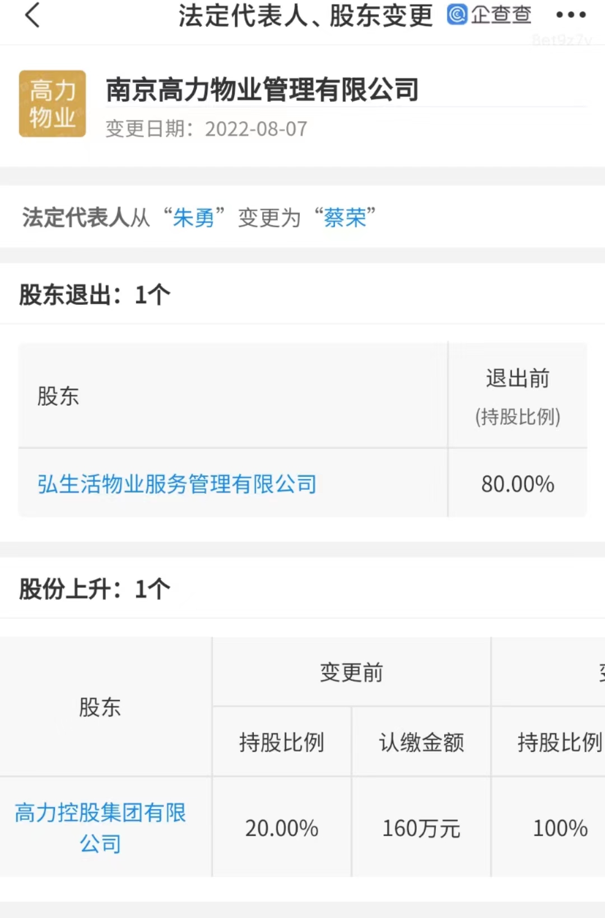
Task: Tap the 160万元 subscribed amount cell
Action: [x=421, y=828]
